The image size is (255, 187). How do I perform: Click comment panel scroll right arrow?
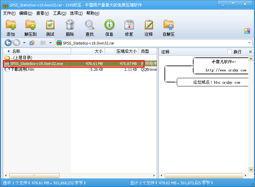[245, 176]
